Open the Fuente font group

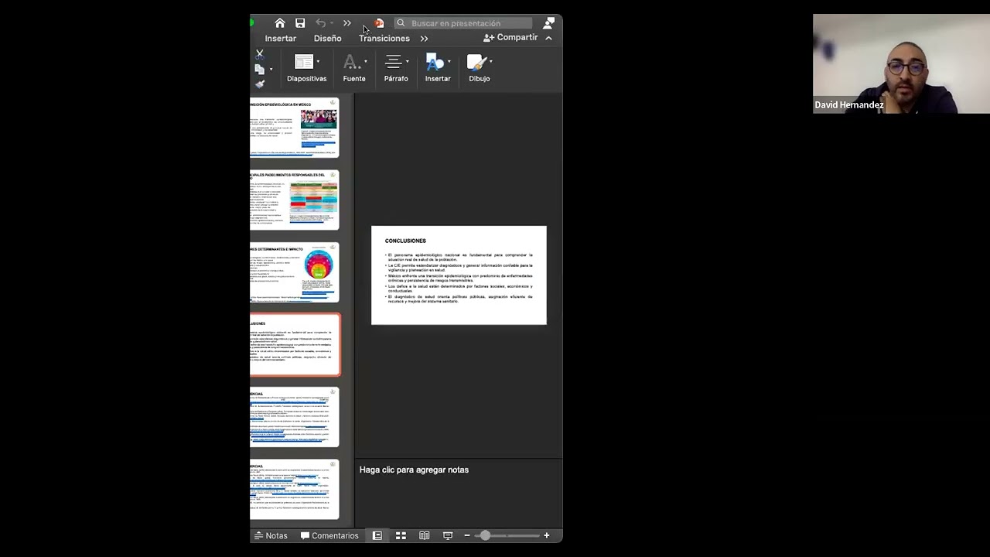click(x=353, y=68)
